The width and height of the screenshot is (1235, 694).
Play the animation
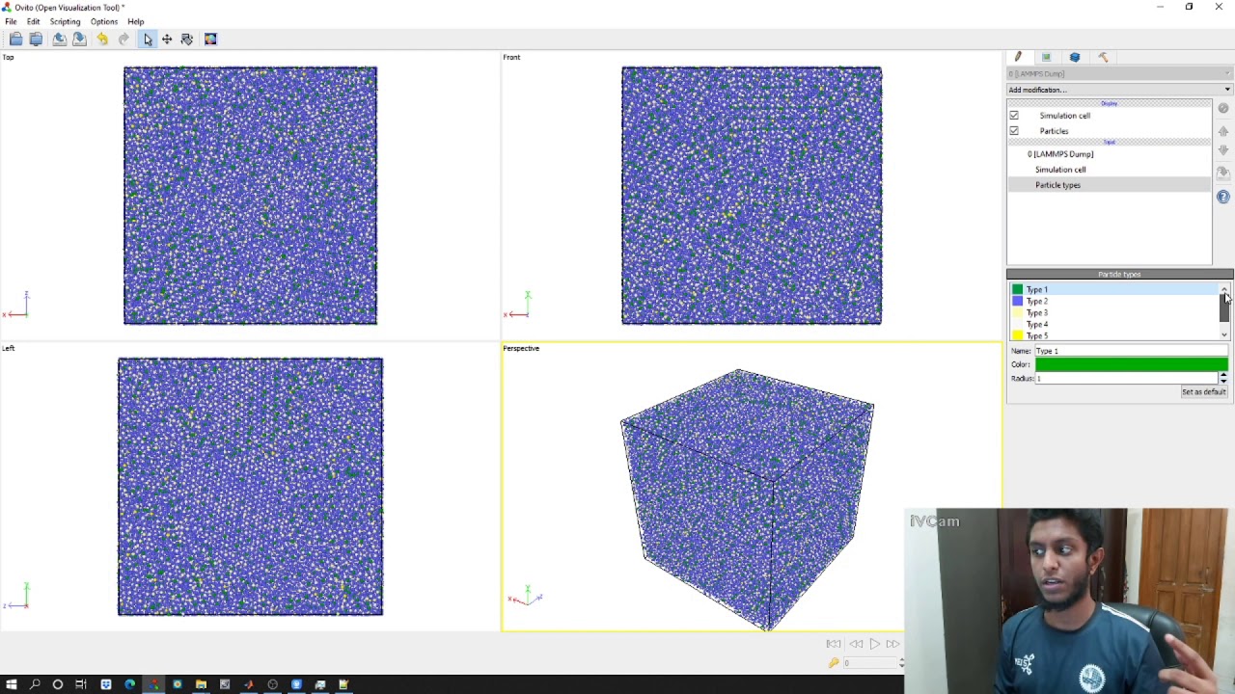coord(874,644)
